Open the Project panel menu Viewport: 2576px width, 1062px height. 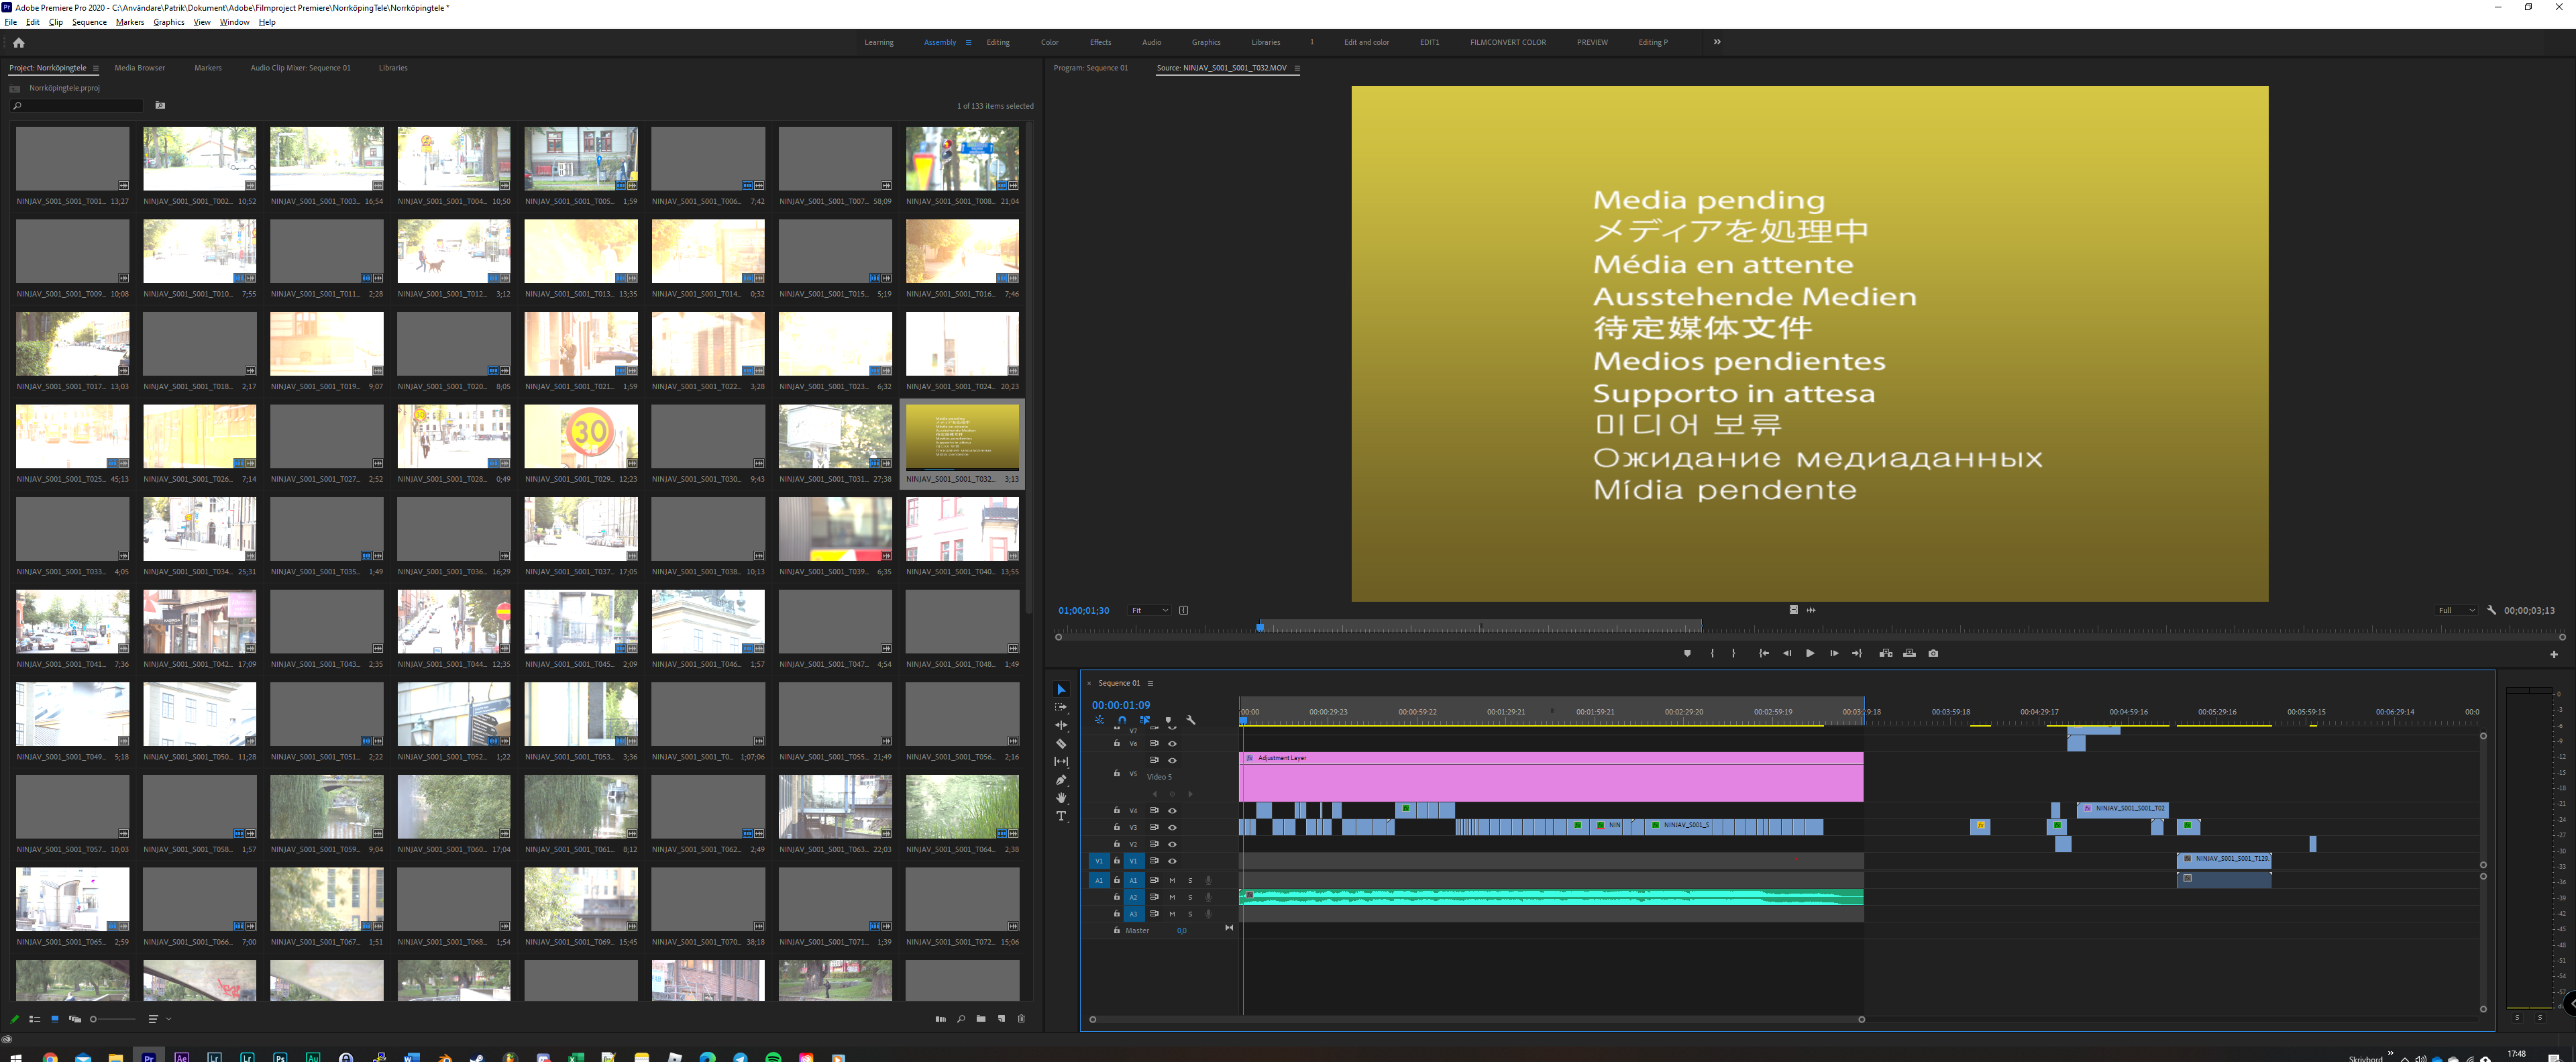(x=96, y=68)
